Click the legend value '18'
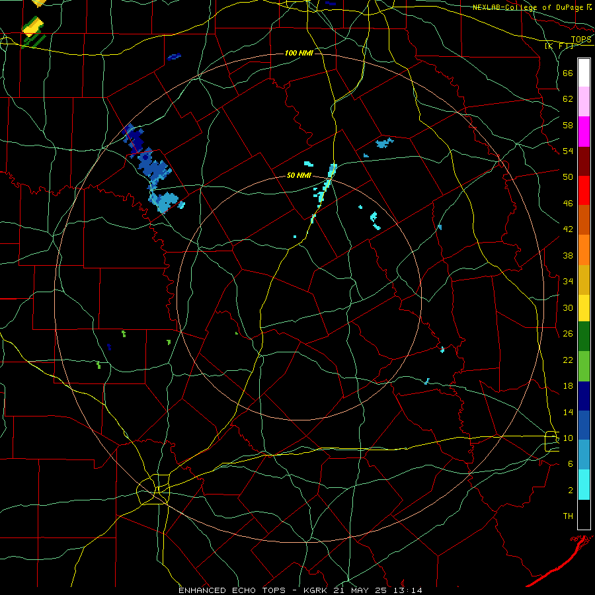Image resolution: width=595 pixels, height=595 pixels. pyautogui.click(x=568, y=386)
